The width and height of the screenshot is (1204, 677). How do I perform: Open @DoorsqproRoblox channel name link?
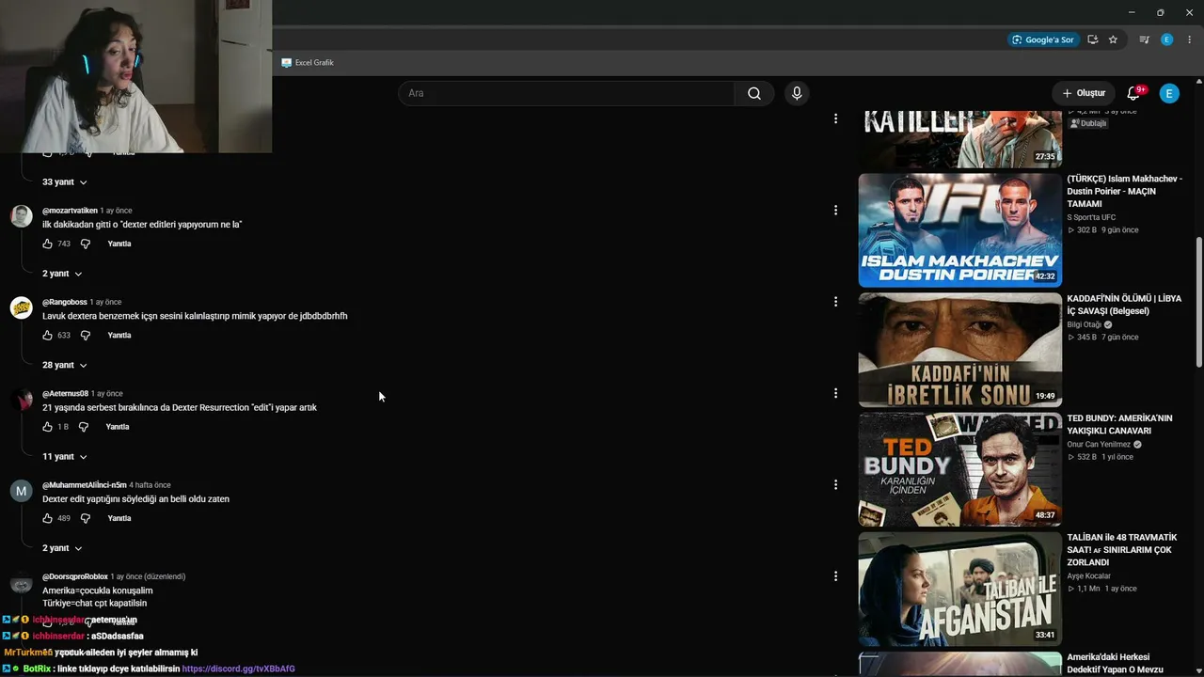75,576
